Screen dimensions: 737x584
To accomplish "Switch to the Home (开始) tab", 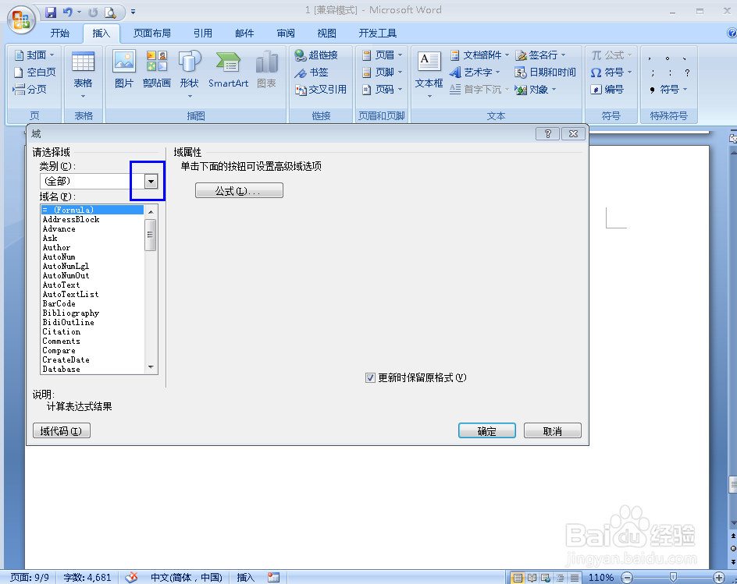I will [59, 34].
